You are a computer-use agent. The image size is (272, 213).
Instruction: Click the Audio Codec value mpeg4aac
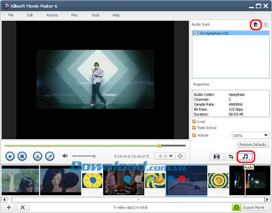[236, 95]
